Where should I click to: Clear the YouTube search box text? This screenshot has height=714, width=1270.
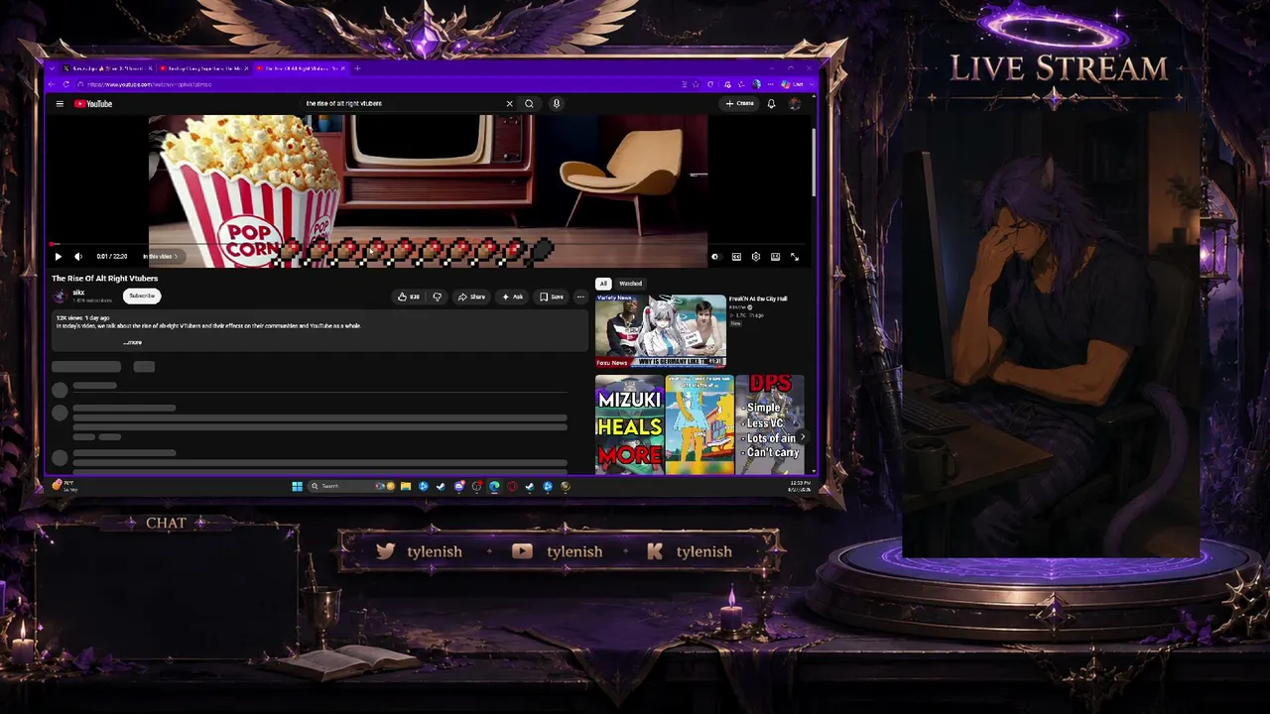click(x=510, y=103)
